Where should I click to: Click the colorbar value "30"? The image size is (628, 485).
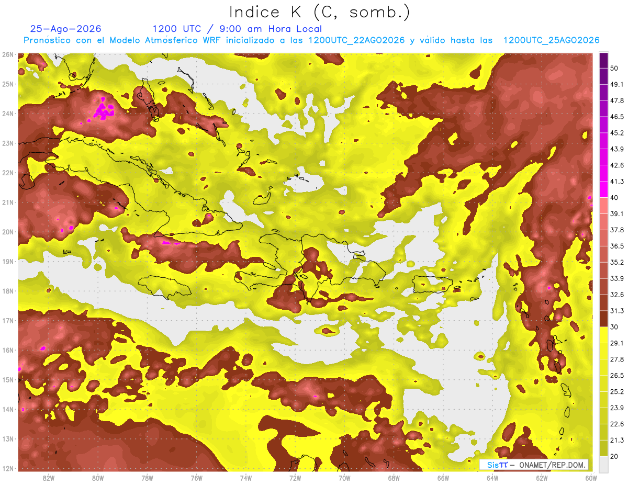(x=614, y=327)
